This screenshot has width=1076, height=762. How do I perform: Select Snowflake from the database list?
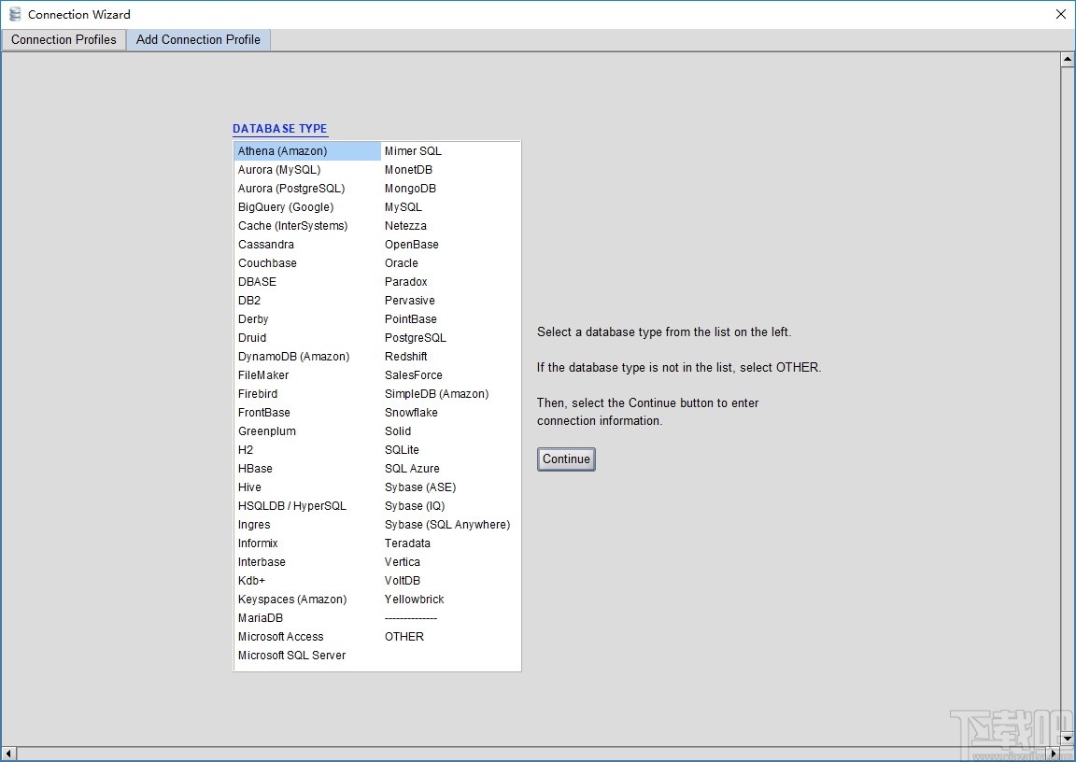coord(411,412)
